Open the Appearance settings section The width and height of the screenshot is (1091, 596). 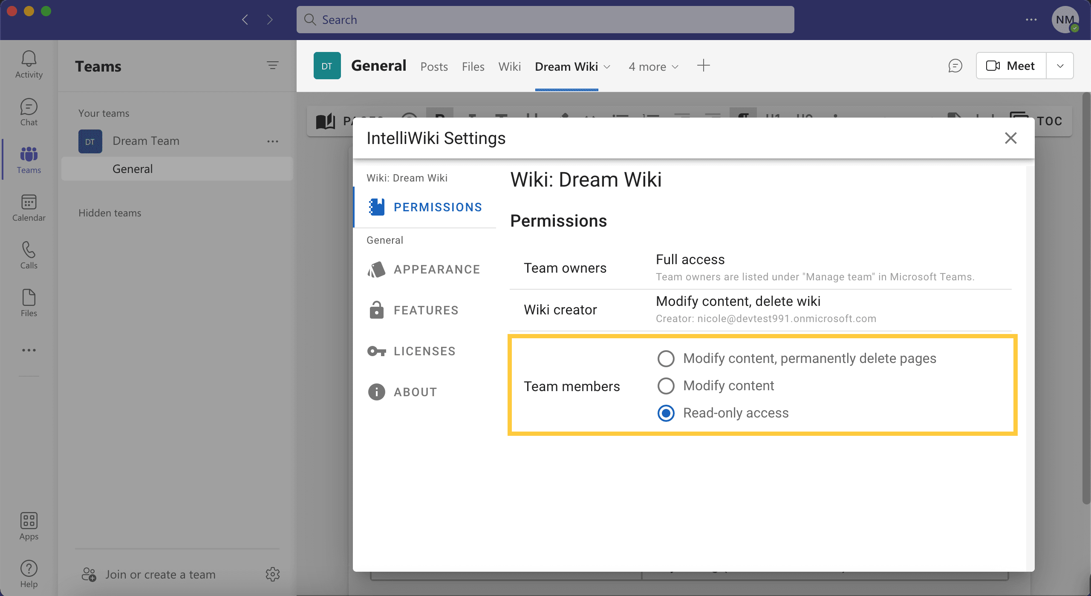(425, 269)
